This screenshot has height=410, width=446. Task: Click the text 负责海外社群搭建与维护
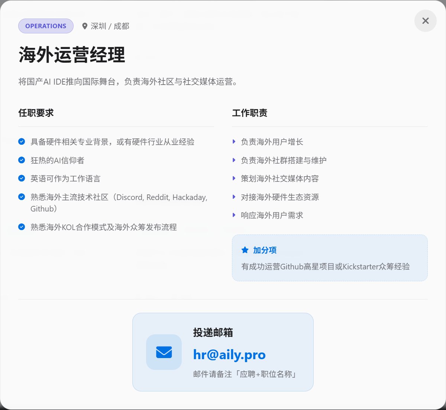pos(284,160)
